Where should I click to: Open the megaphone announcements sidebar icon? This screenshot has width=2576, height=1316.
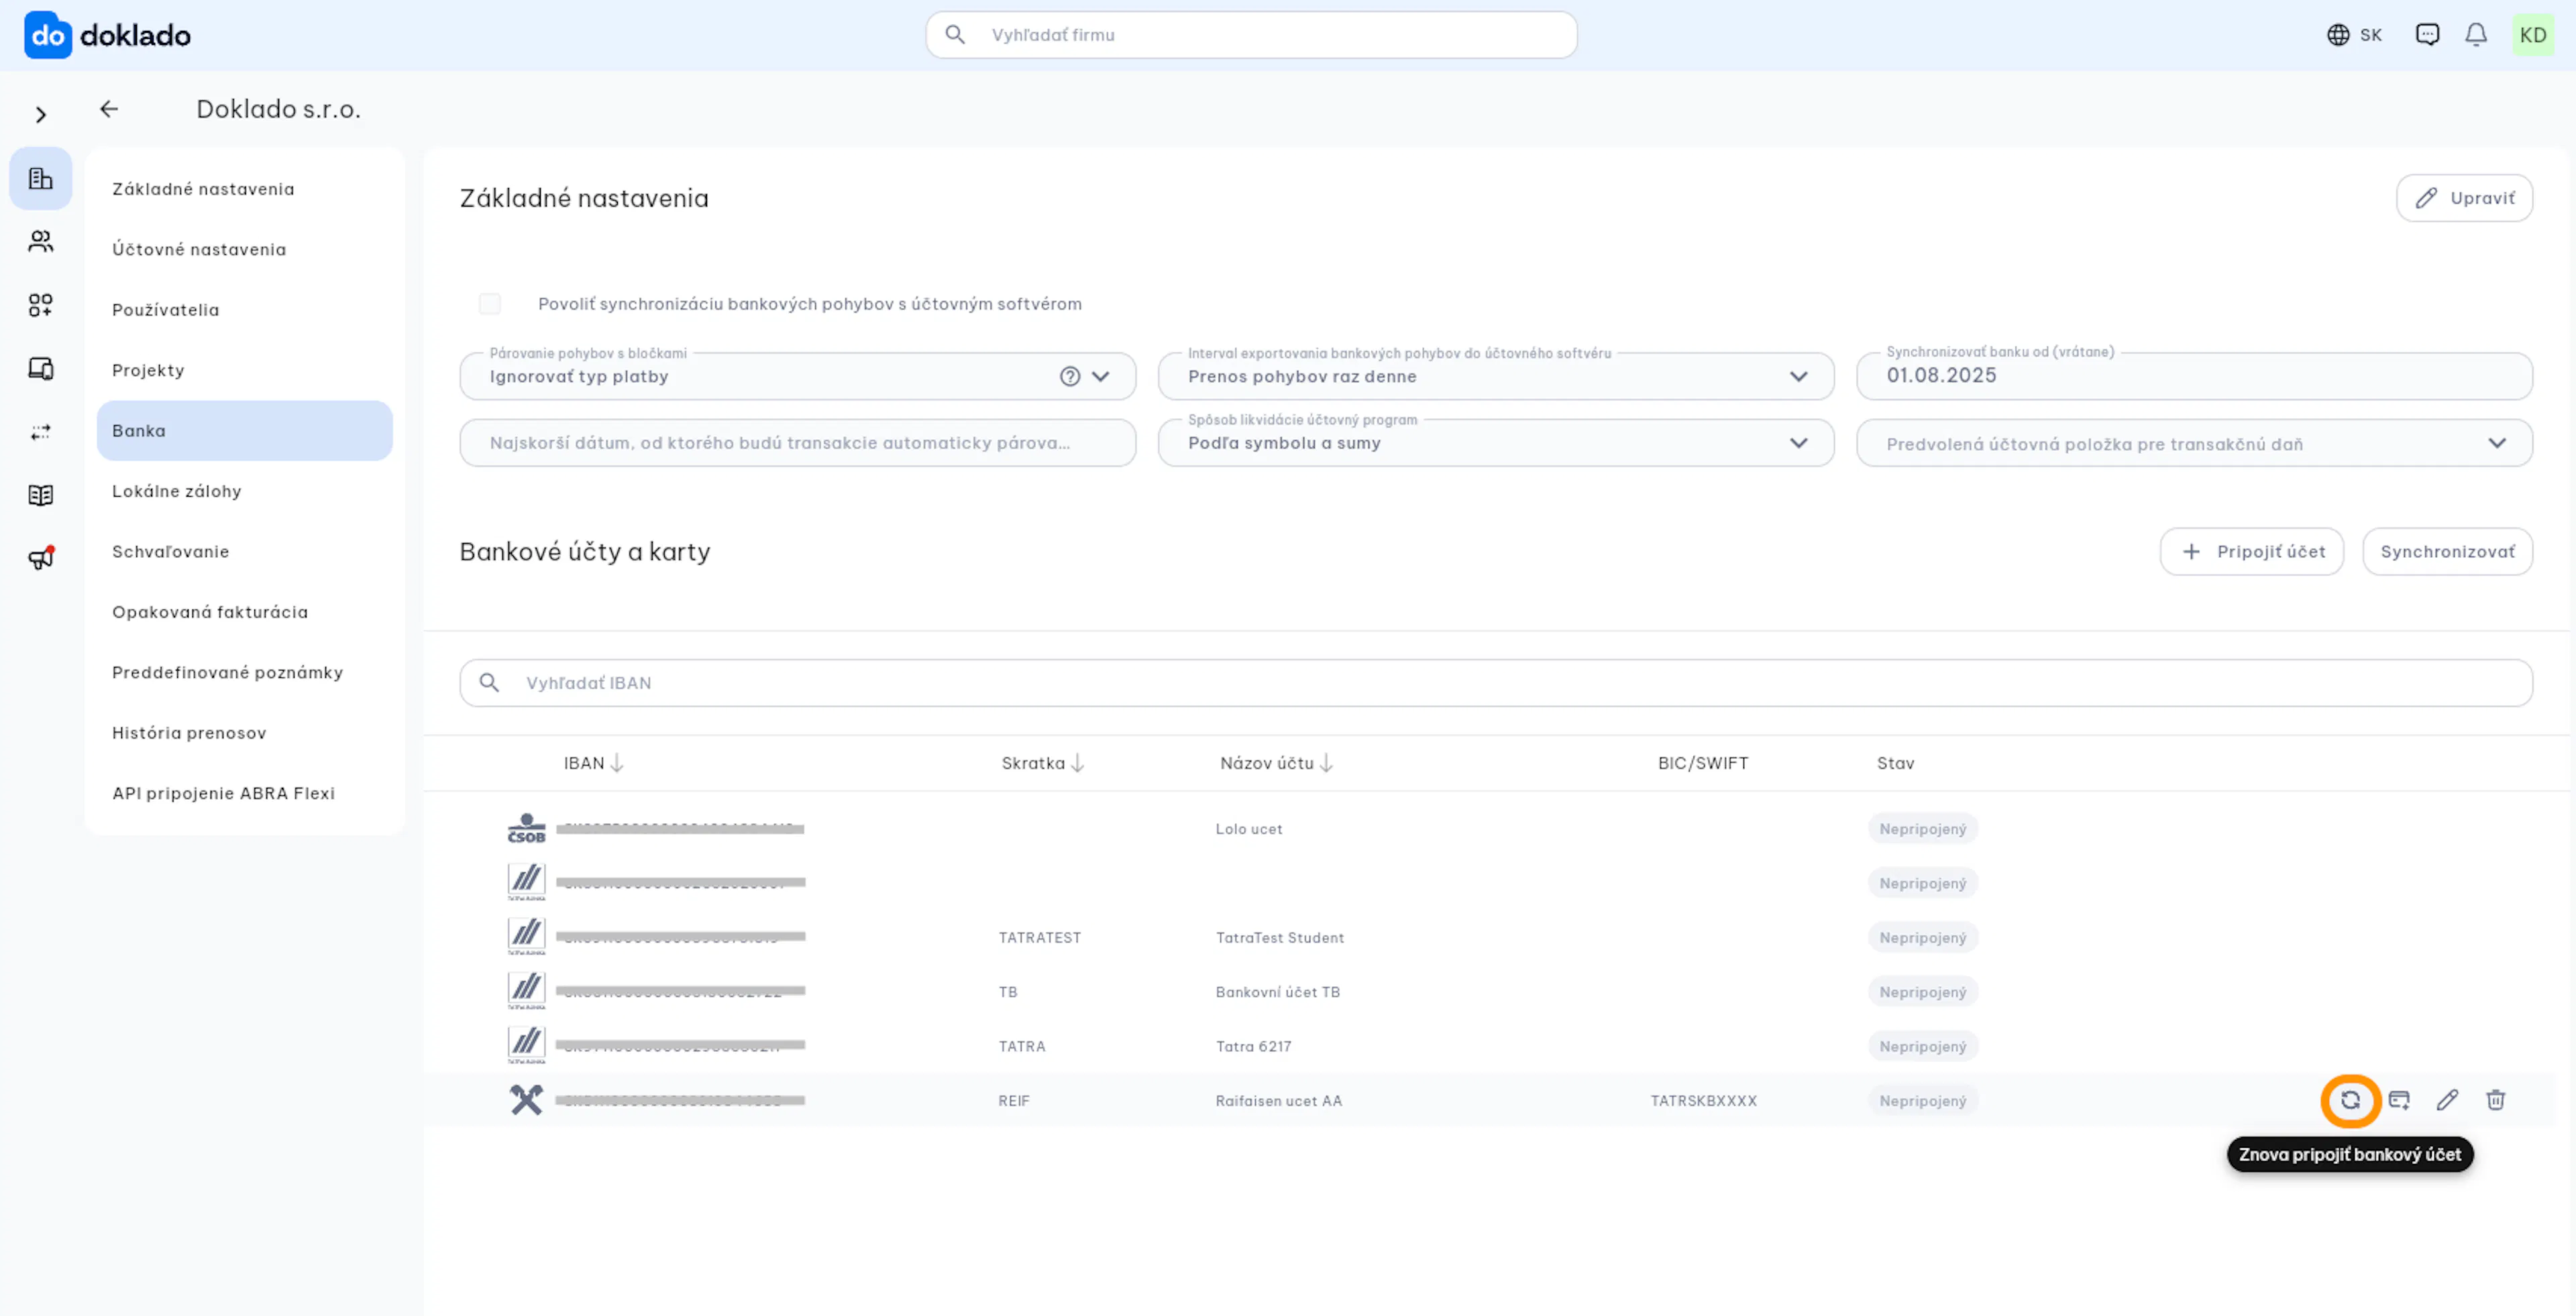41,558
